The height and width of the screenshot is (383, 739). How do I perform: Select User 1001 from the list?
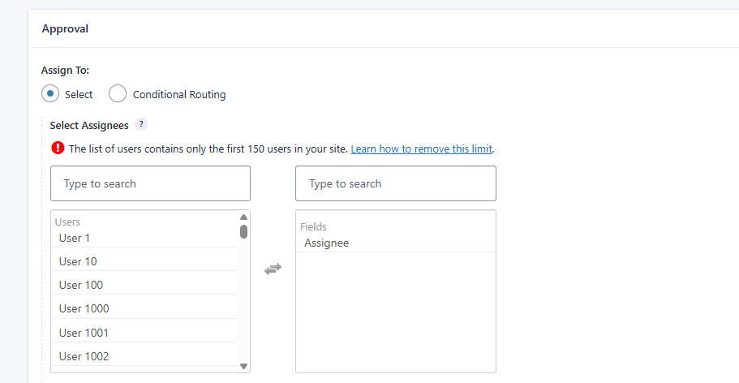click(84, 333)
